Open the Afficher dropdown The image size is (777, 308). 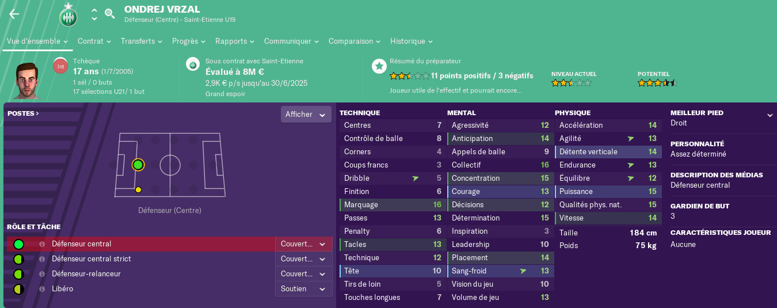[306, 115]
